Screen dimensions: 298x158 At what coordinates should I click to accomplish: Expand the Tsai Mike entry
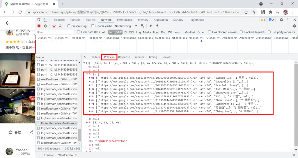[x=90, y=89]
